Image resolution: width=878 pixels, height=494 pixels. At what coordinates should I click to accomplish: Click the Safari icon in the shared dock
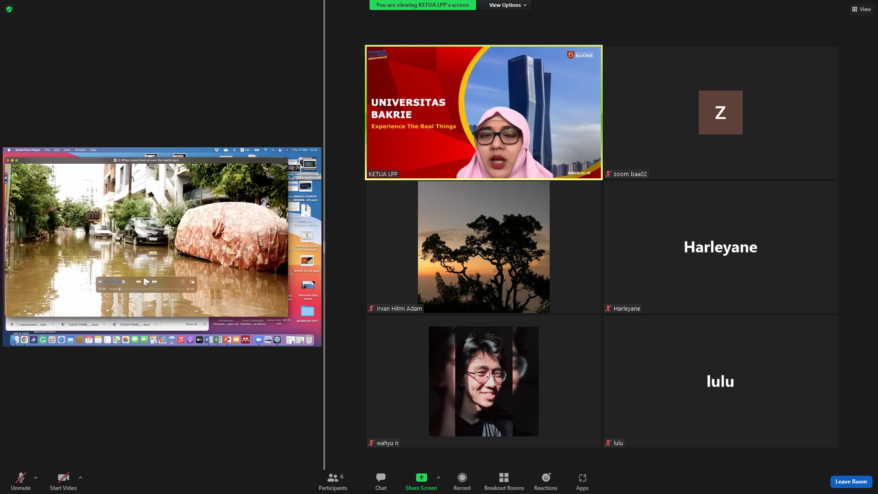61,340
